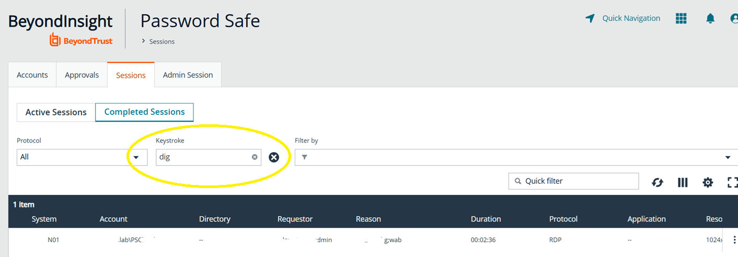738x257 pixels.
Task: Sort by the Duration column header
Action: coord(486,219)
